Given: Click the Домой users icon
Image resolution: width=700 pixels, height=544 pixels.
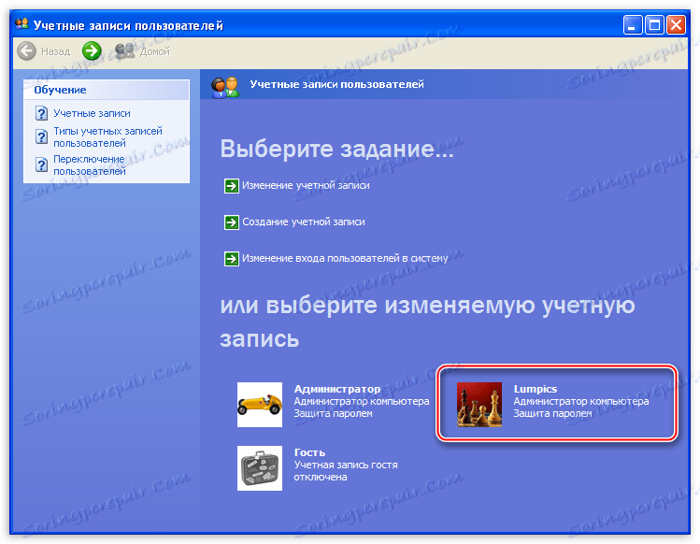Looking at the screenshot, I should click(x=124, y=51).
